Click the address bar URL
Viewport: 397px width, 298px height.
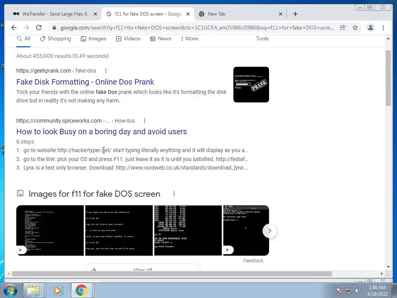[x=197, y=28]
